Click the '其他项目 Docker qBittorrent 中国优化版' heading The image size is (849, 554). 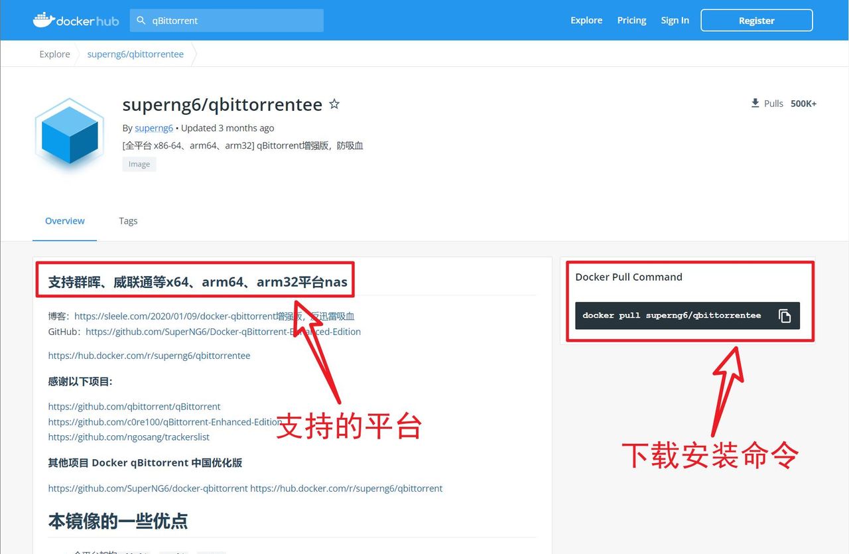click(x=145, y=463)
